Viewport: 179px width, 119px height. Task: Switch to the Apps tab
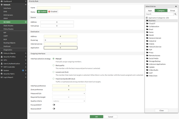pos(150,10)
